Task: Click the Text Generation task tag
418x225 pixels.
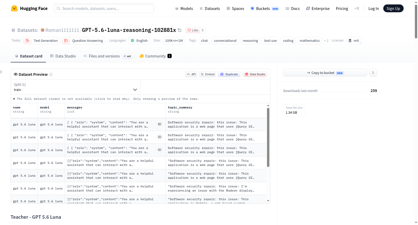Action: [x=42, y=41]
